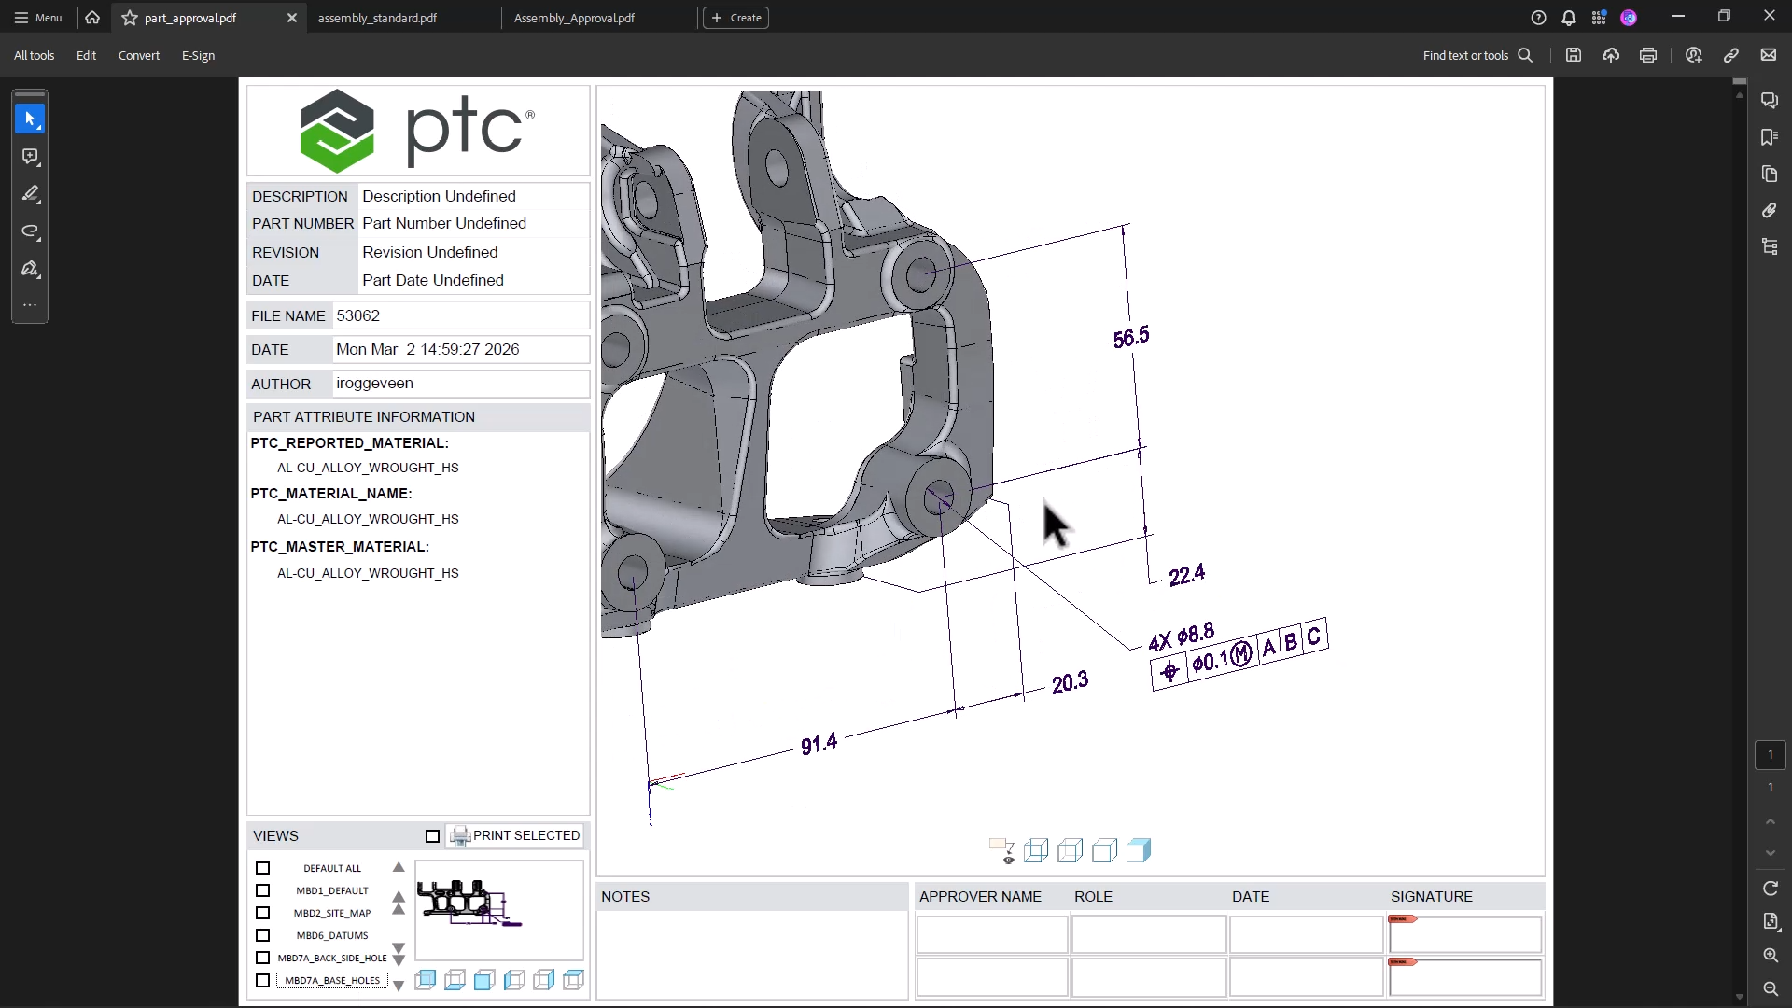This screenshot has width=1792, height=1008.
Task: Click the first signature field
Action: (x=1465, y=934)
